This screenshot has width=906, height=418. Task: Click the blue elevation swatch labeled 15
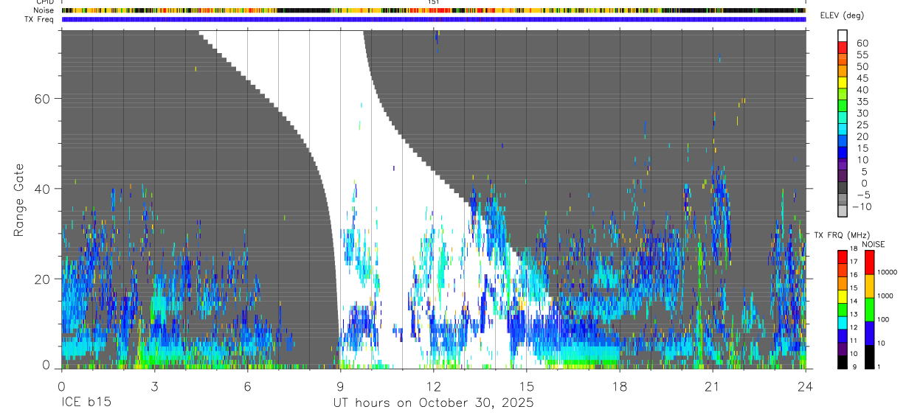pyautogui.click(x=843, y=154)
